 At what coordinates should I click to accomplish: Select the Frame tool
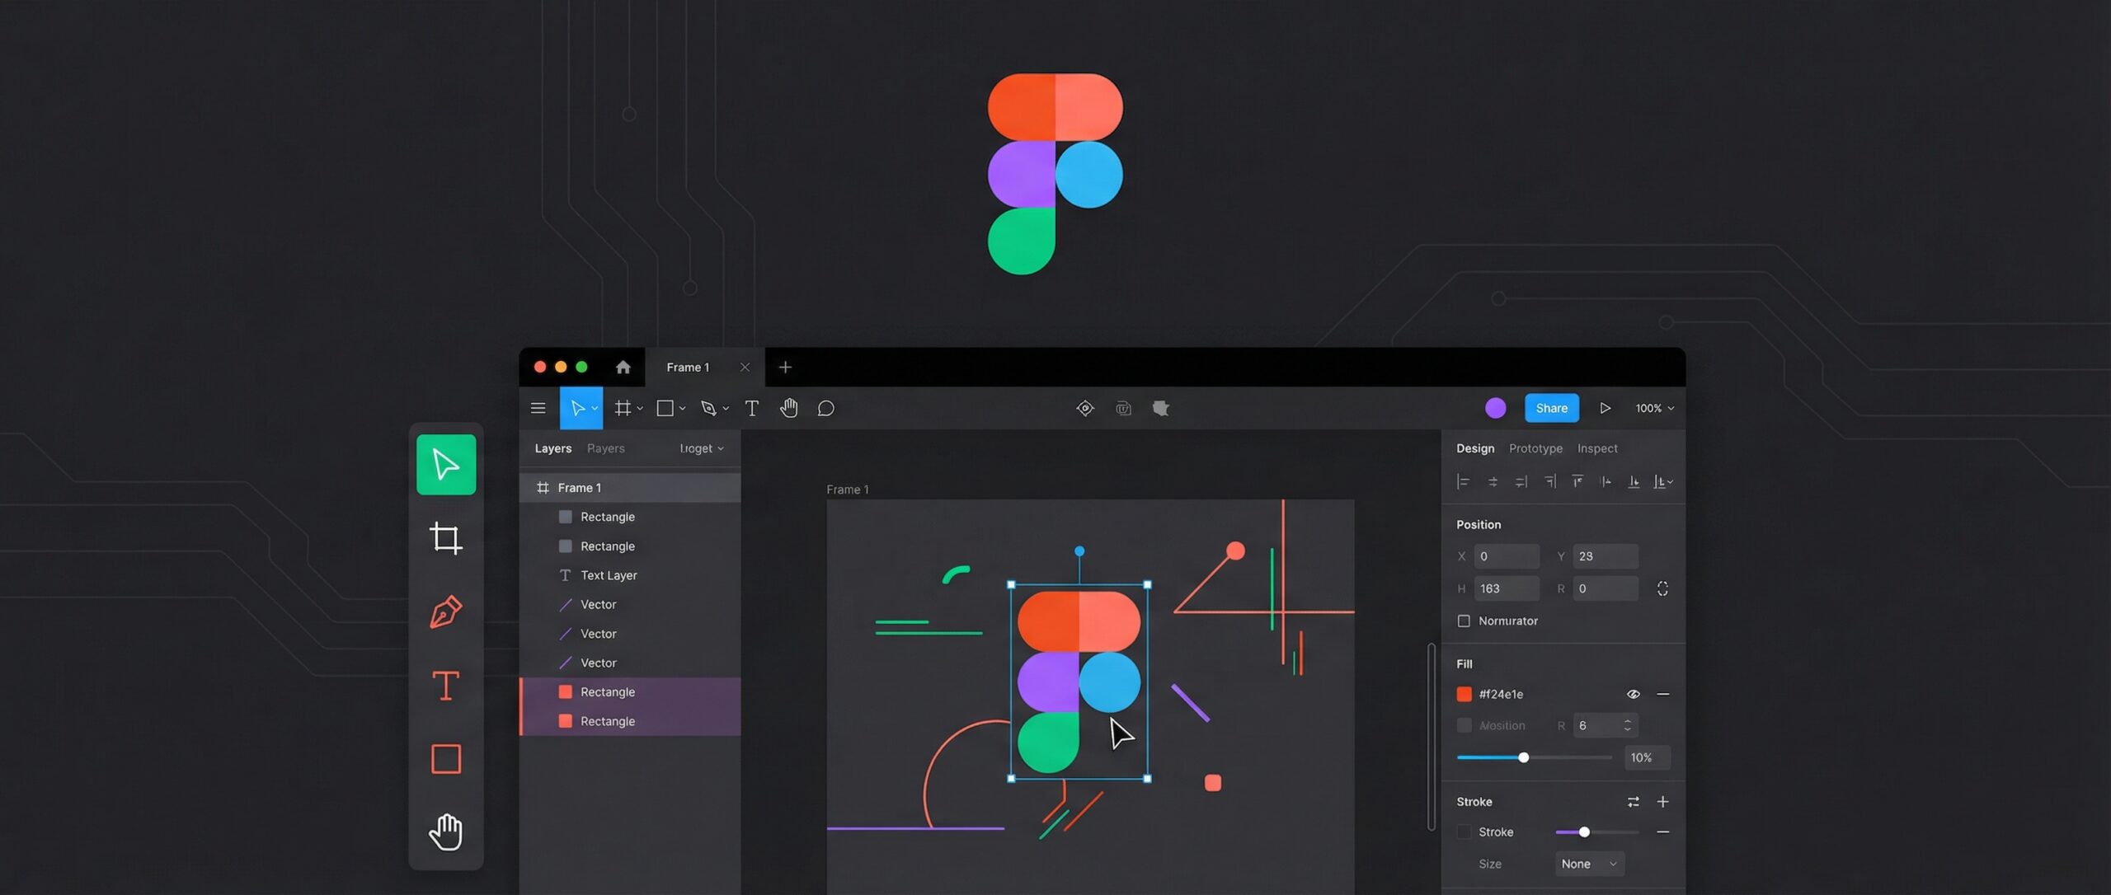[x=623, y=407]
